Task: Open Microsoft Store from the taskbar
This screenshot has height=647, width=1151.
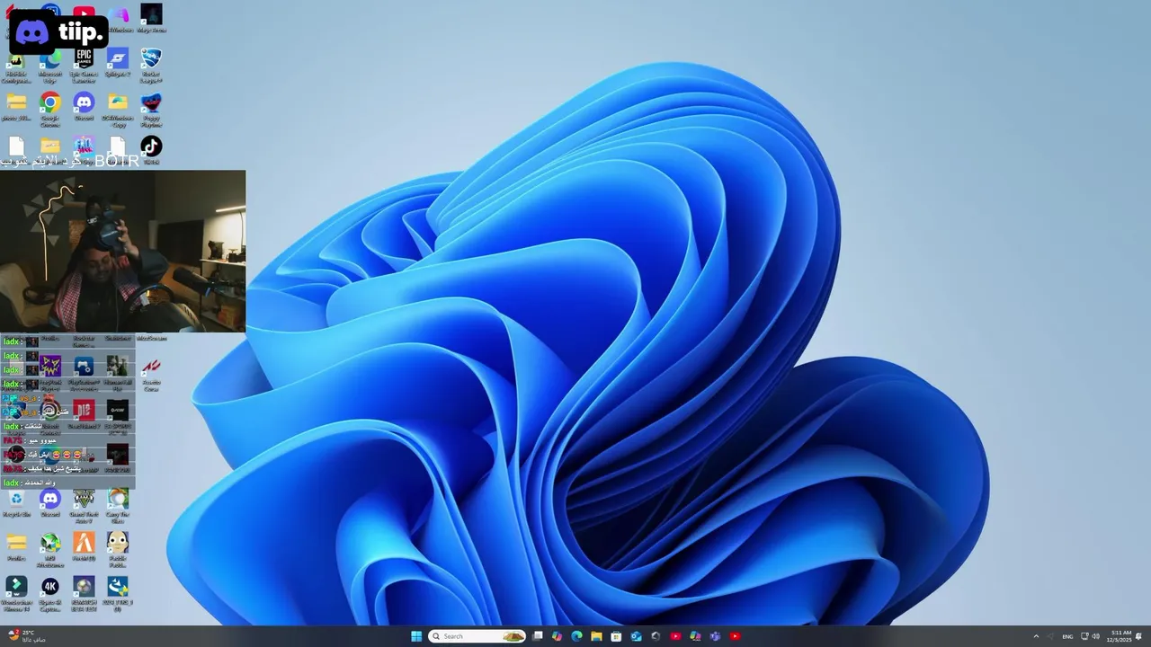Action: click(x=616, y=636)
